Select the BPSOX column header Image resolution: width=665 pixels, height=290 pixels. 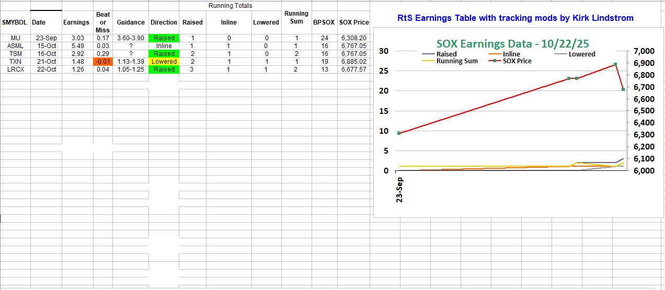click(324, 22)
